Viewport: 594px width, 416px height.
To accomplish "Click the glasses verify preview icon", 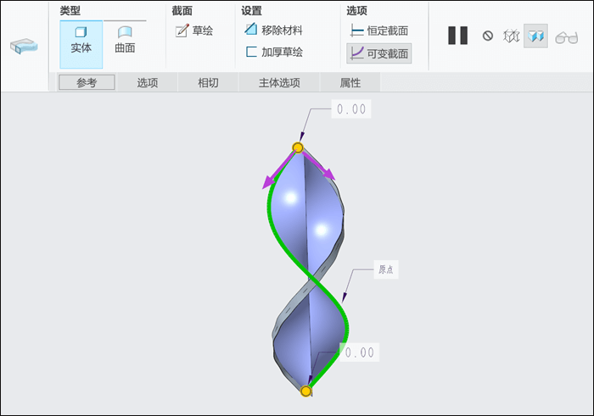I will 566,37.
